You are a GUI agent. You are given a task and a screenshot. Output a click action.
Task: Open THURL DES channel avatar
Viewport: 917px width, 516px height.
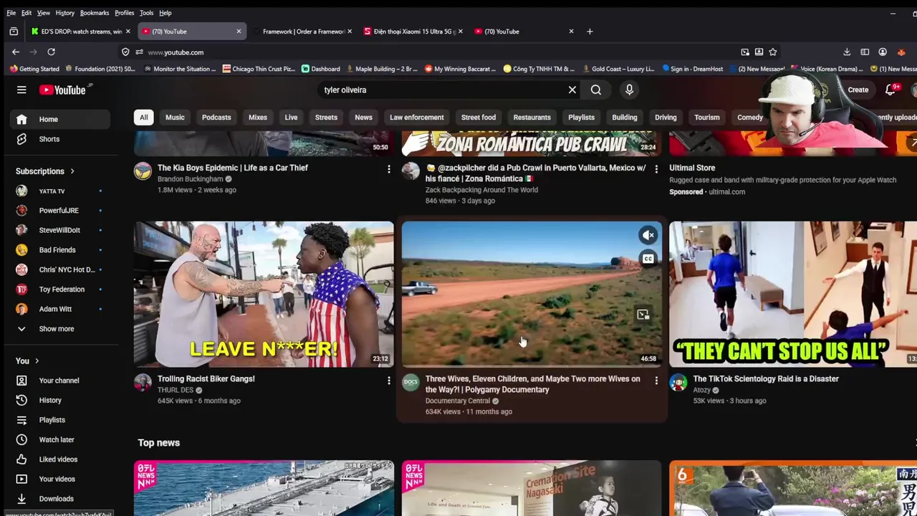143,382
